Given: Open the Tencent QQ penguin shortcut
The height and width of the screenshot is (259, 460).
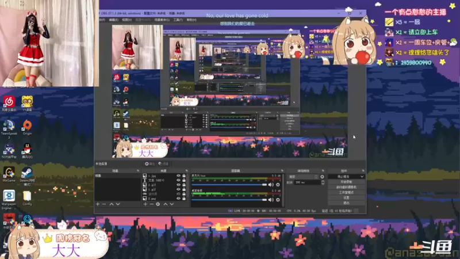Looking at the screenshot, I should 27,151.
